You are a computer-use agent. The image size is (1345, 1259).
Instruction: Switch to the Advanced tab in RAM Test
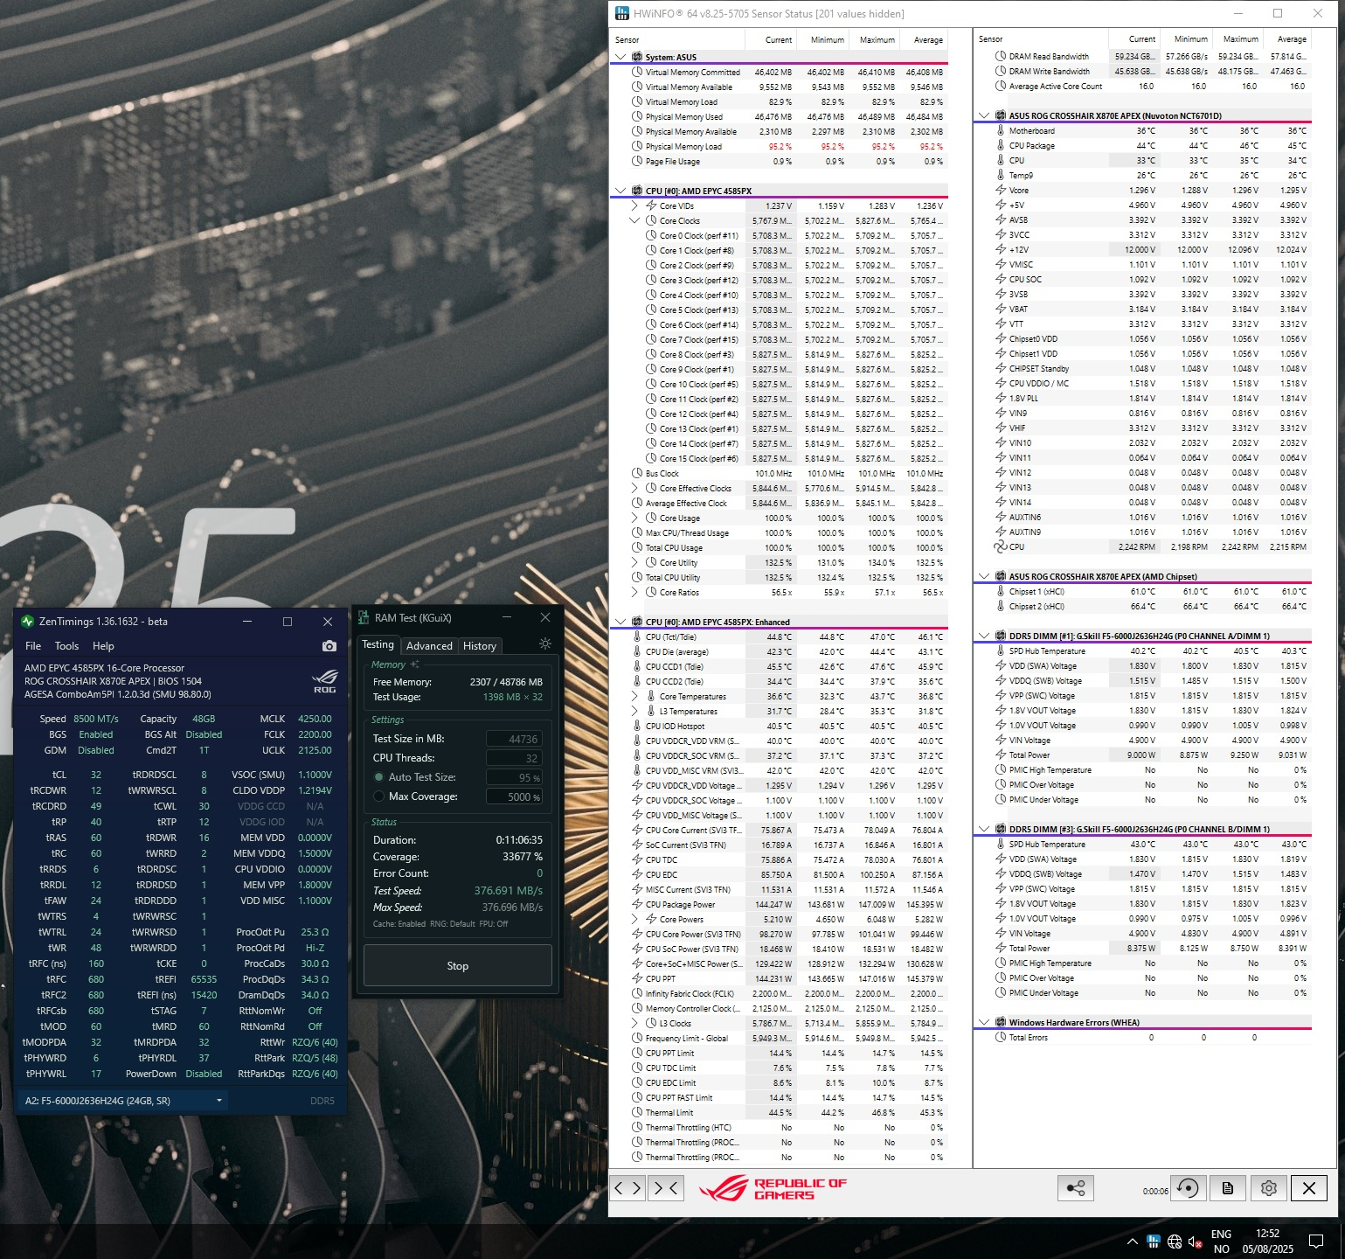[x=429, y=646]
